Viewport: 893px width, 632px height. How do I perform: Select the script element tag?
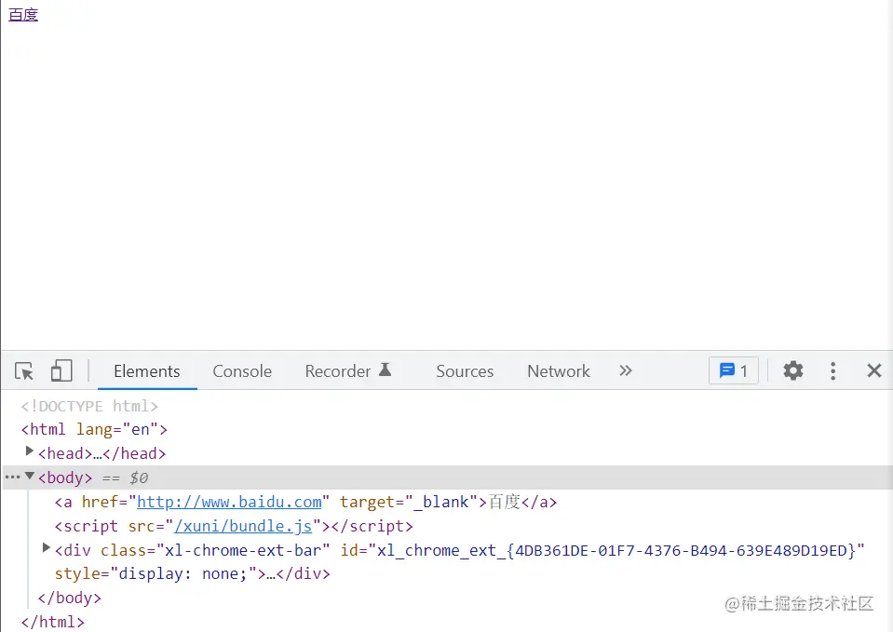(234, 526)
